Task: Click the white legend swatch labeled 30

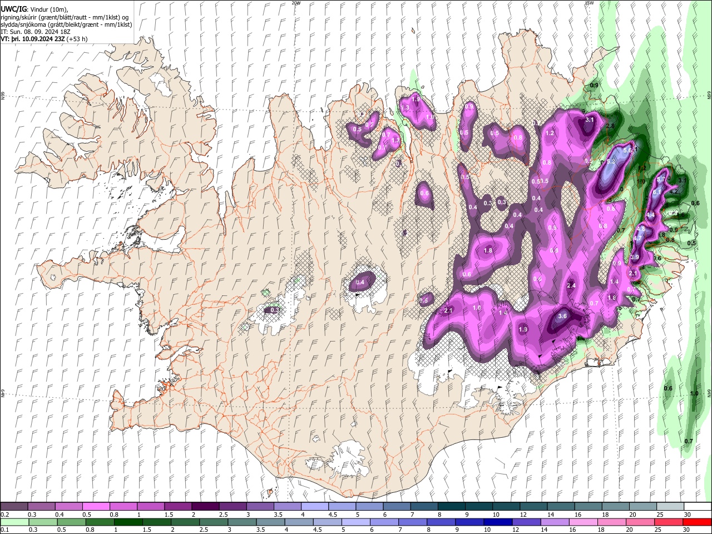Action: click(x=697, y=507)
